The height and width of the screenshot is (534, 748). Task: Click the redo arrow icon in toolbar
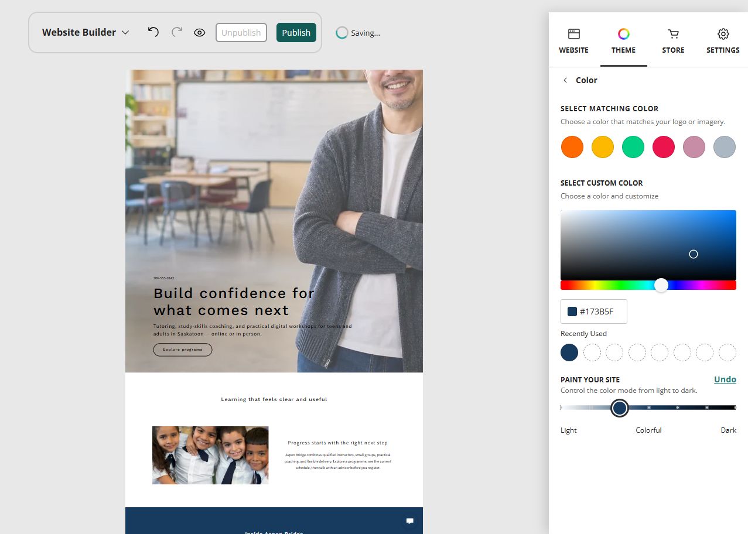click(177, 32)
